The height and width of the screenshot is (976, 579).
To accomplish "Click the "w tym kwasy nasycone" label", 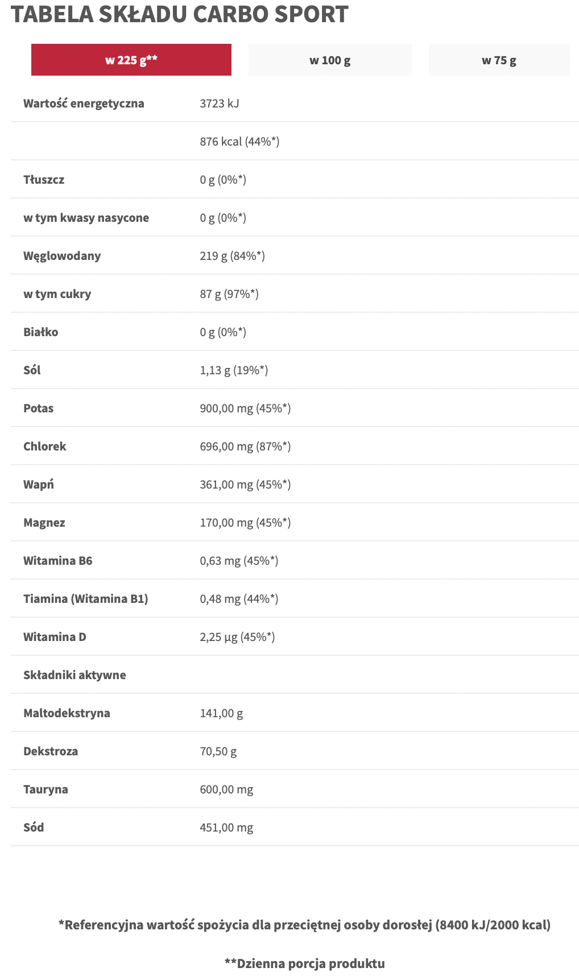I will [x=86, y=218].
